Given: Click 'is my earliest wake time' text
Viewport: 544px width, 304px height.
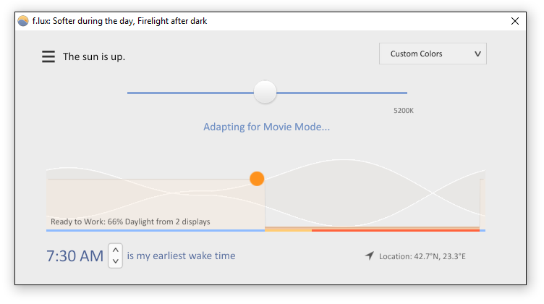Looking at the screenshot, I should click(181, 256).
